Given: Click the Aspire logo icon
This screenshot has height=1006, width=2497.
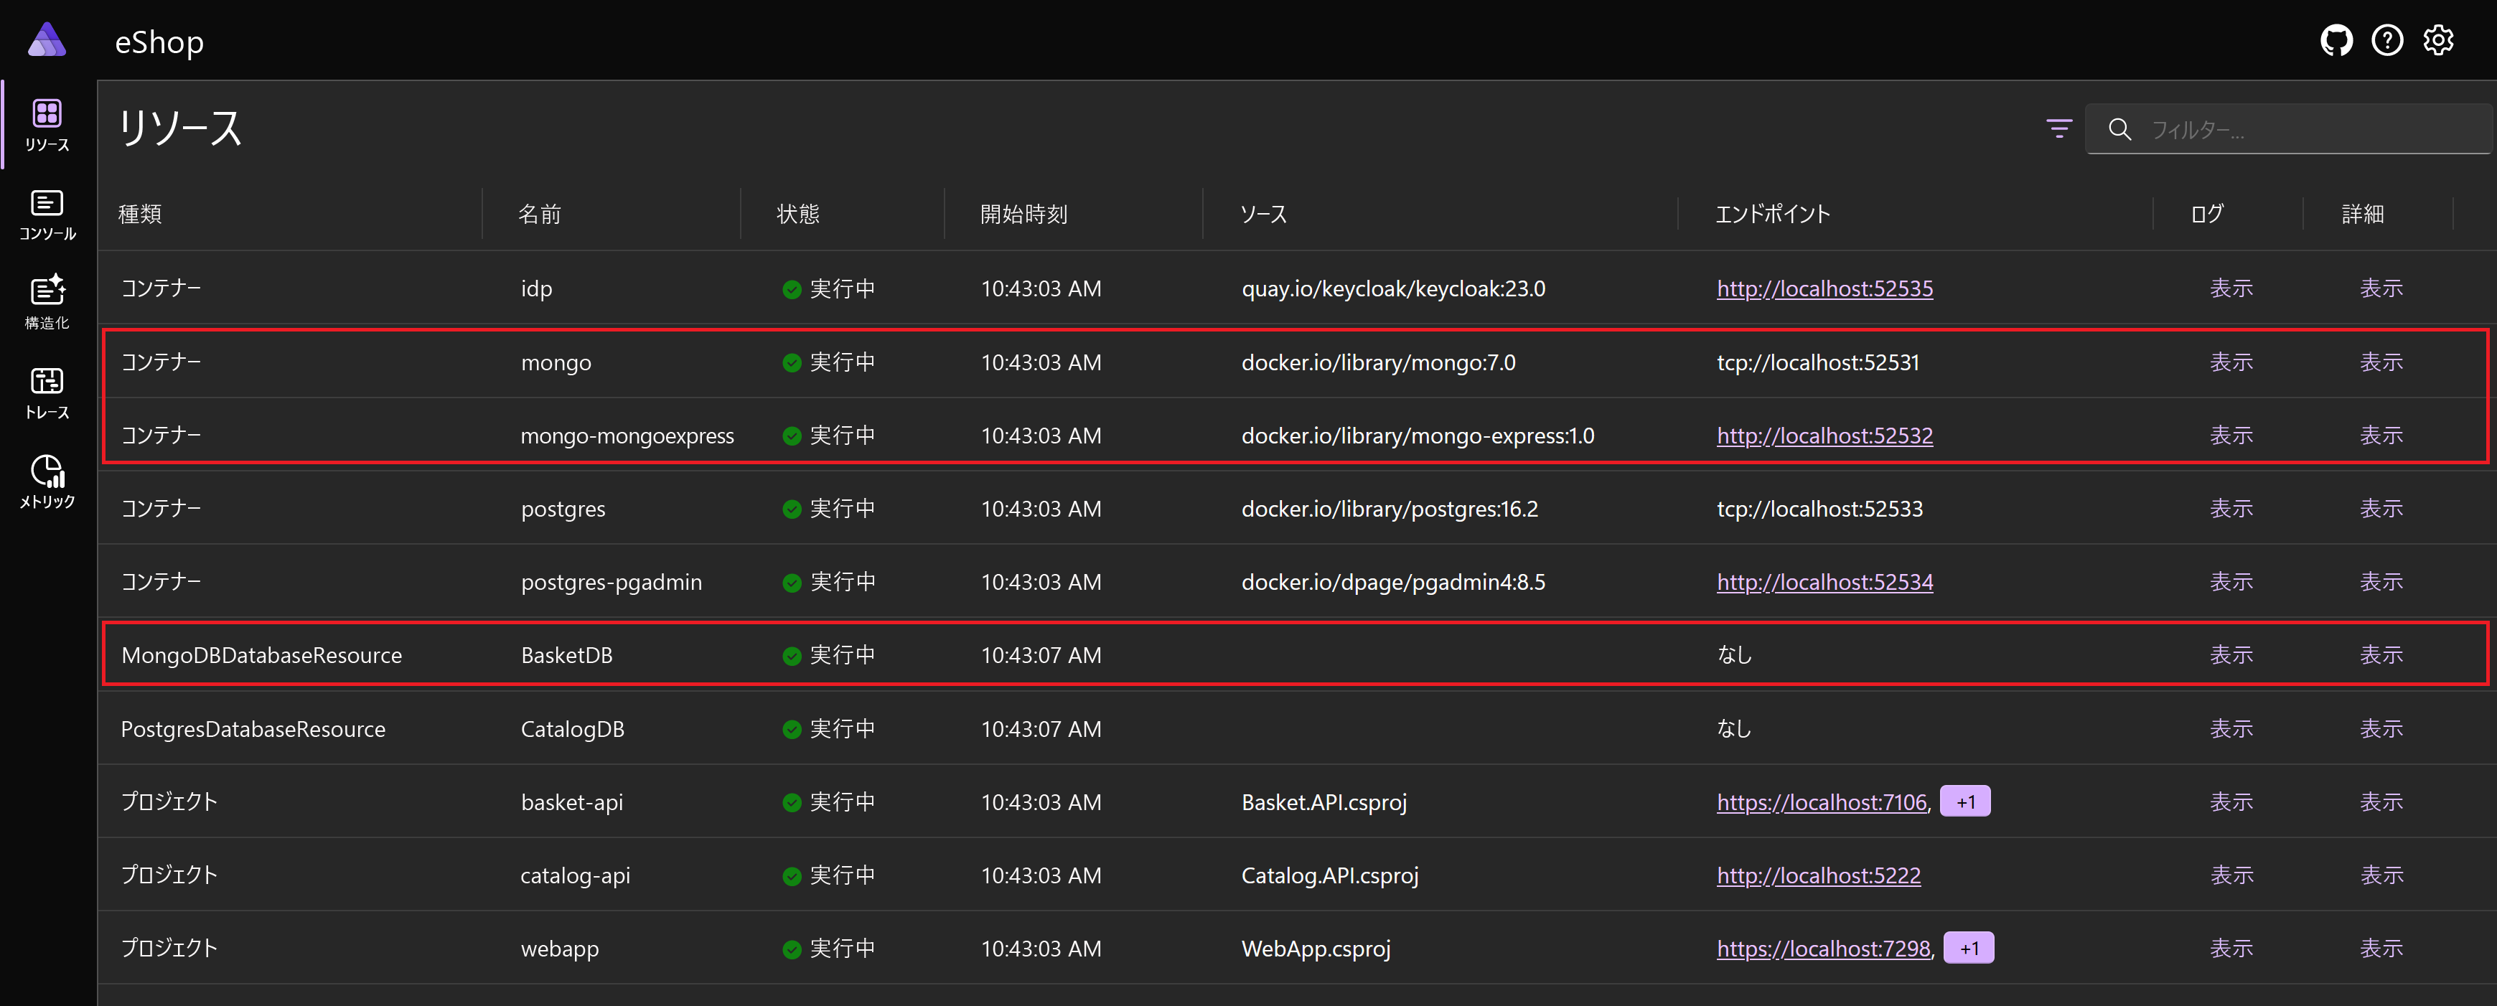Looking at the screenshot, I should pos(47,39).
